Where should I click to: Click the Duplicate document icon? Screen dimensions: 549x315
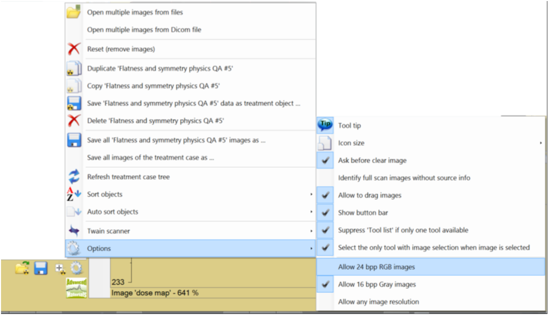tap(74, 68)
